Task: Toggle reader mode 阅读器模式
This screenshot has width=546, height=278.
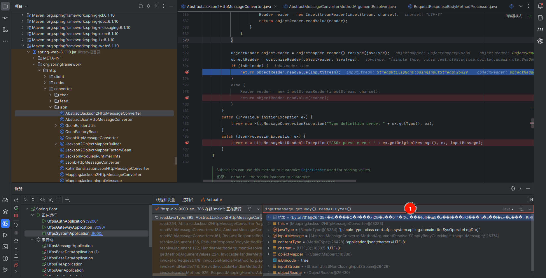Action: (514, 16)
